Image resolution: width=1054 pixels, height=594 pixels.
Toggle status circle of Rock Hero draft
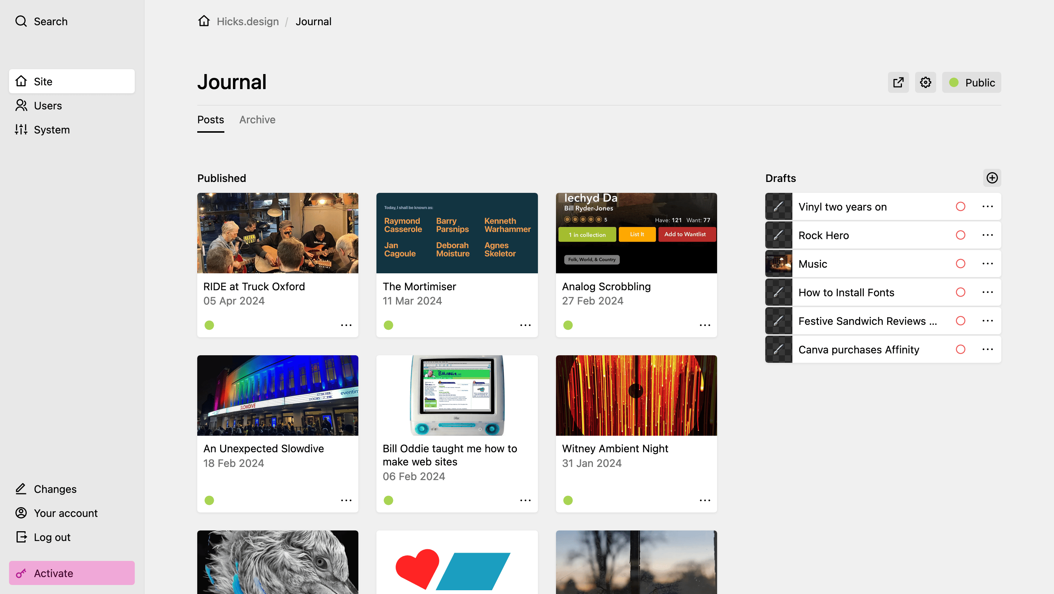click(x=960, y=235)
